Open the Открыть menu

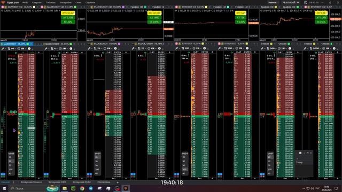37,2
